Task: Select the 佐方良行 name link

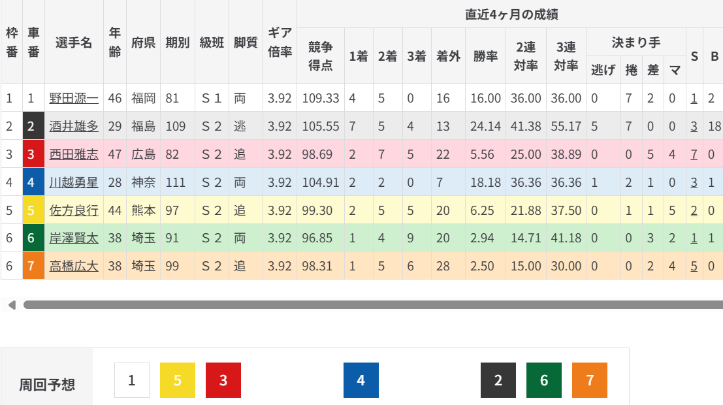Action: 74,210
